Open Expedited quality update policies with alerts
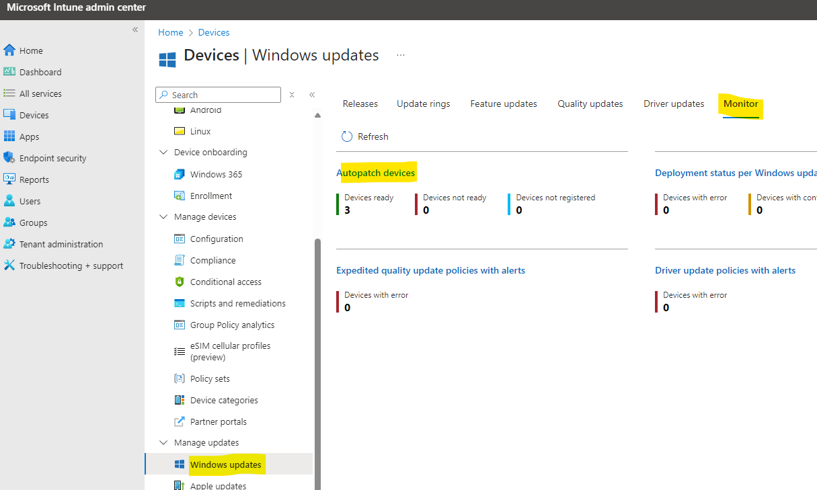Screen dimensions: 817x490 (430, 270)
